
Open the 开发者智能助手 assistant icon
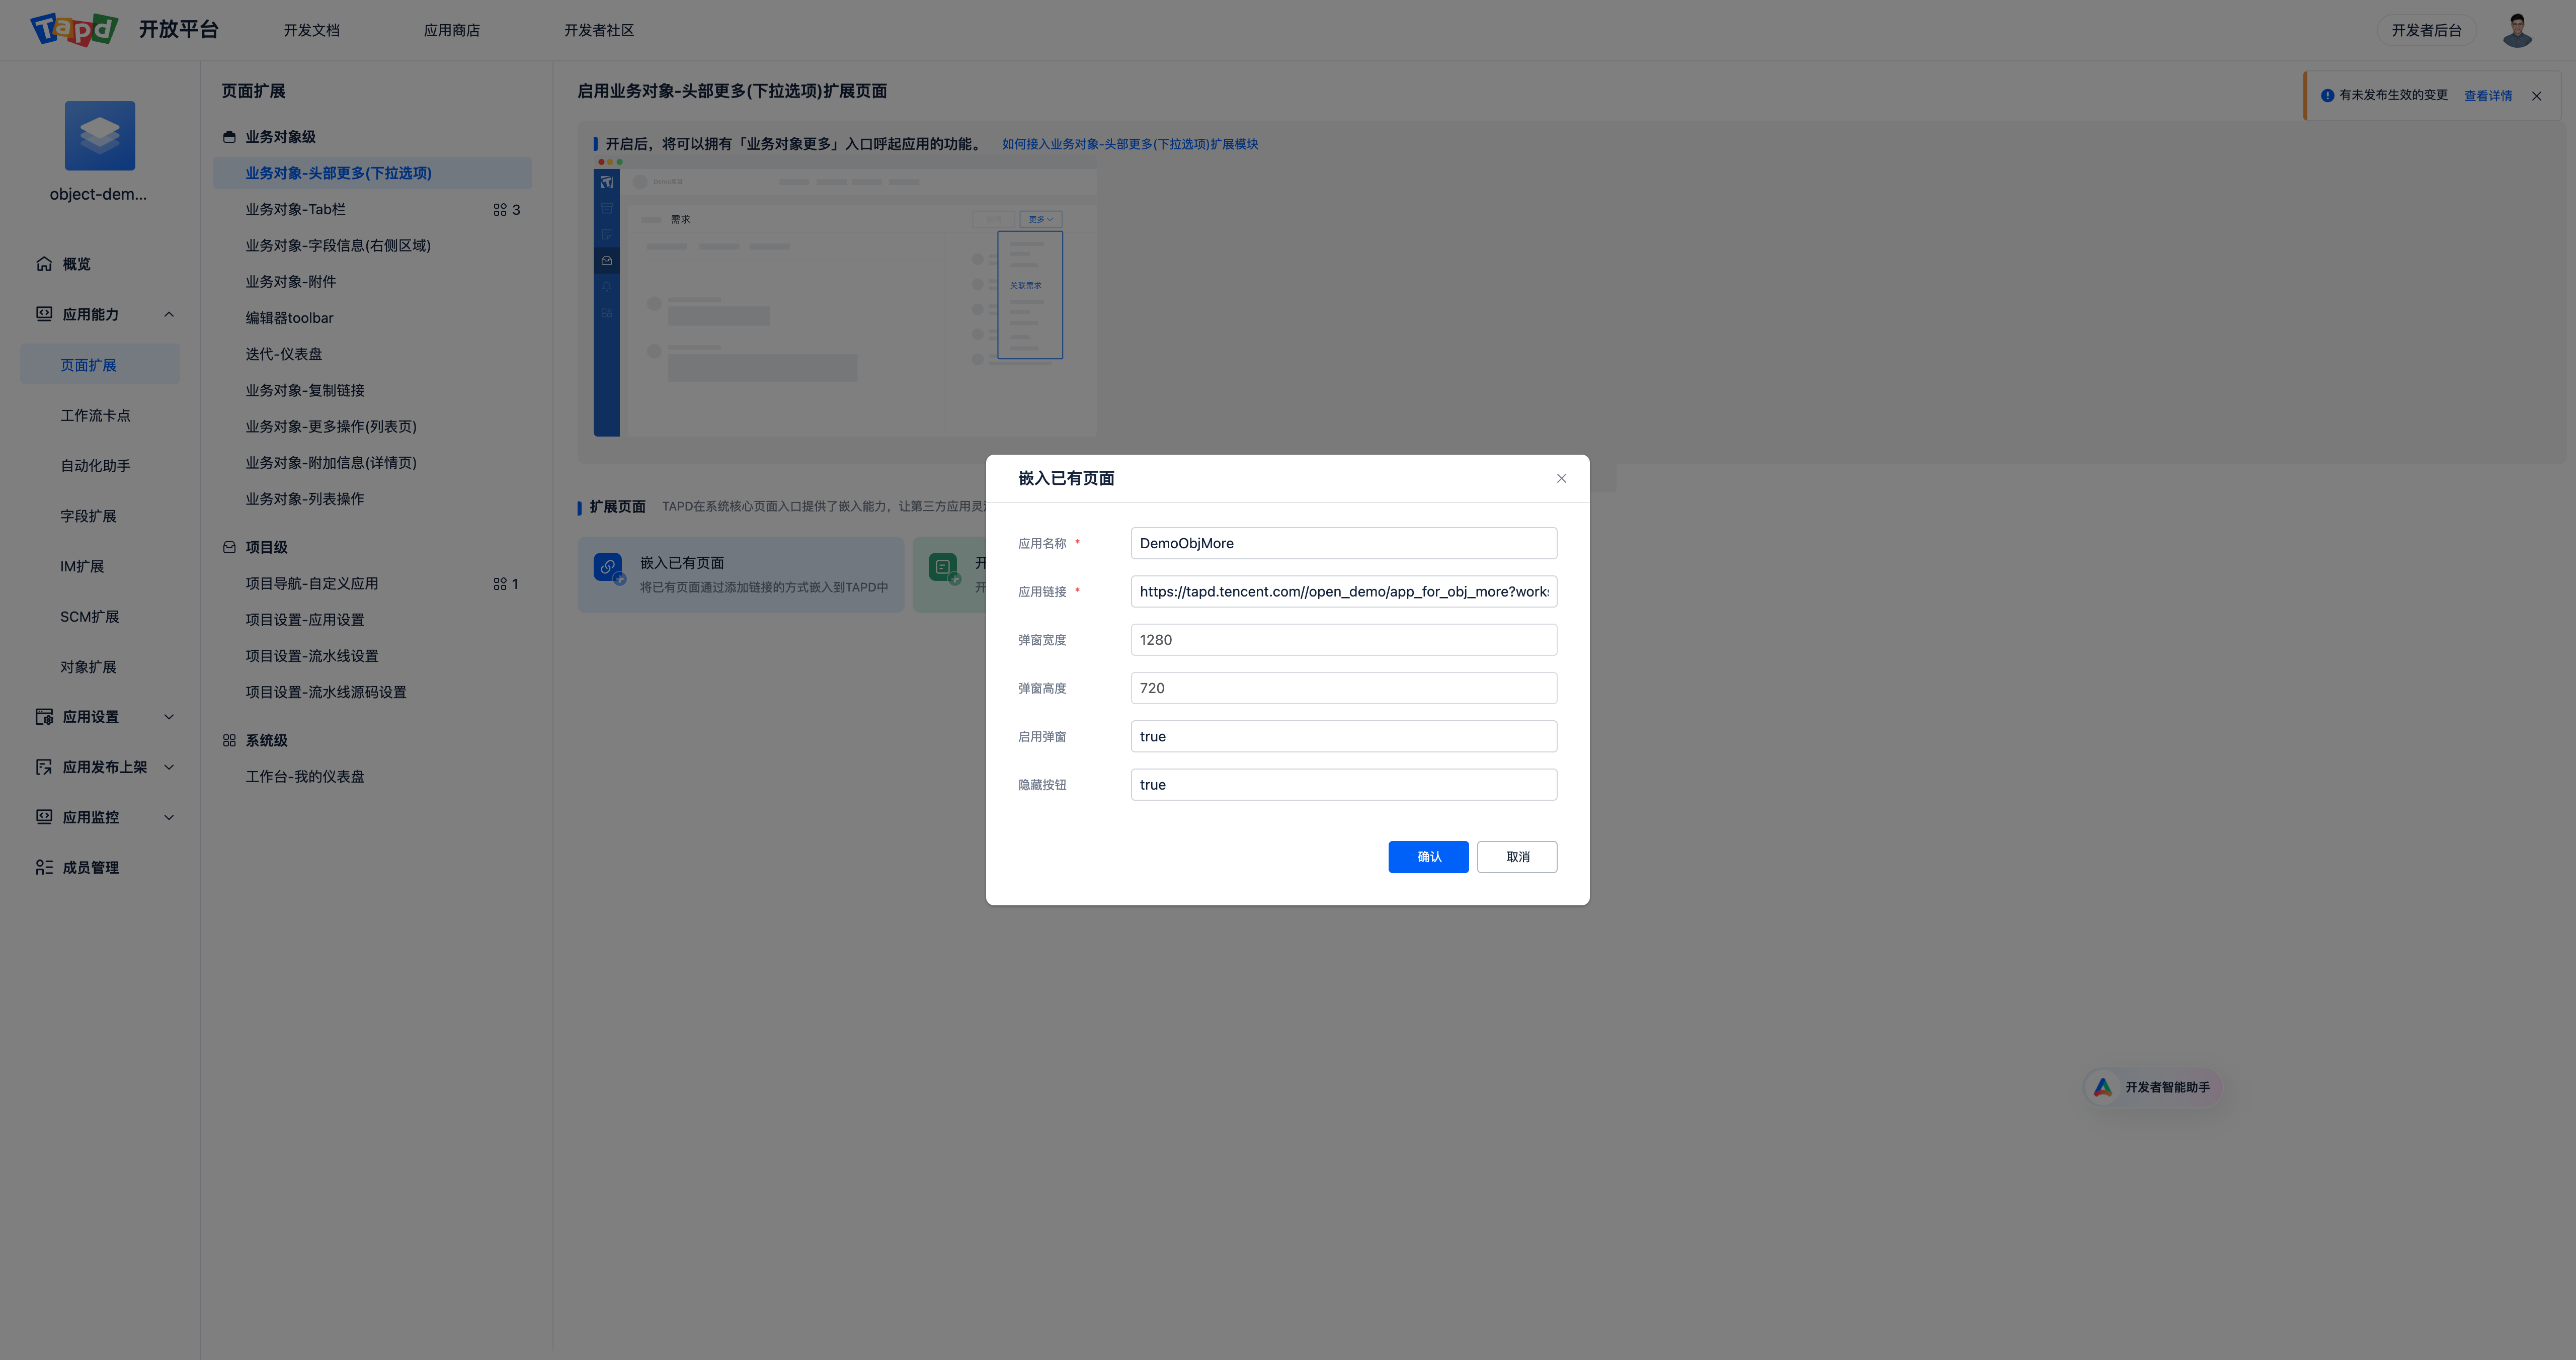click(2103, 1087)
